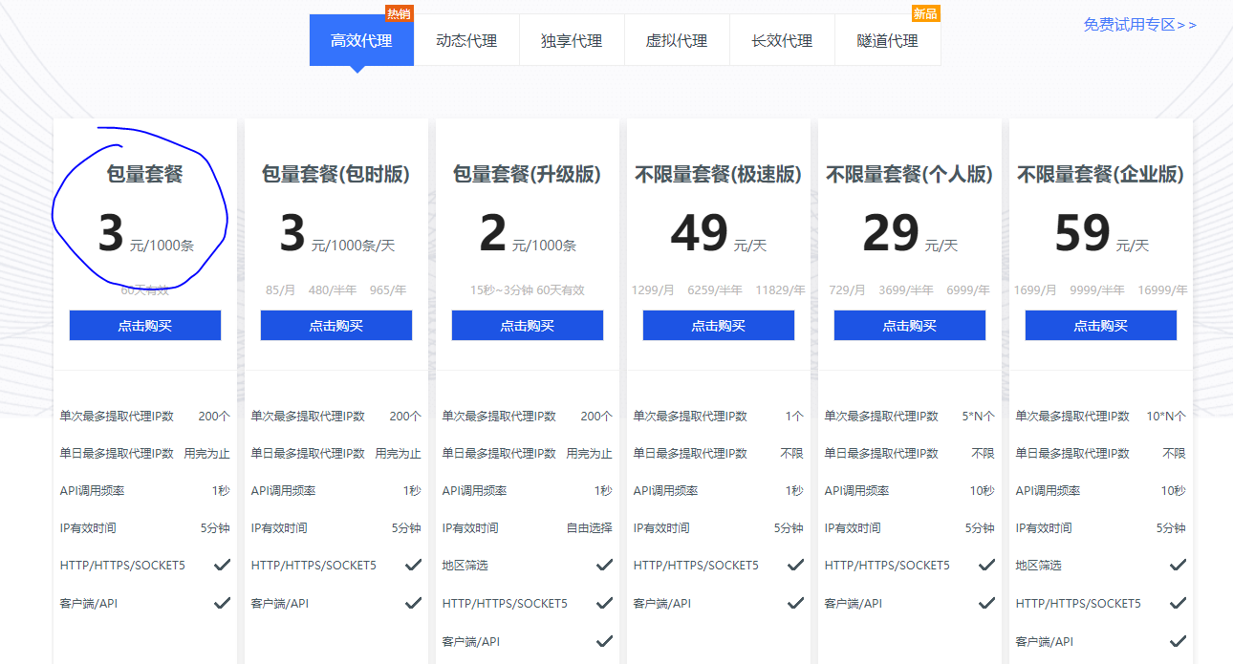Click the 客户端/API checkmark in 企业版
Screen dimensions: 1233x664
tap(1178, 641)
